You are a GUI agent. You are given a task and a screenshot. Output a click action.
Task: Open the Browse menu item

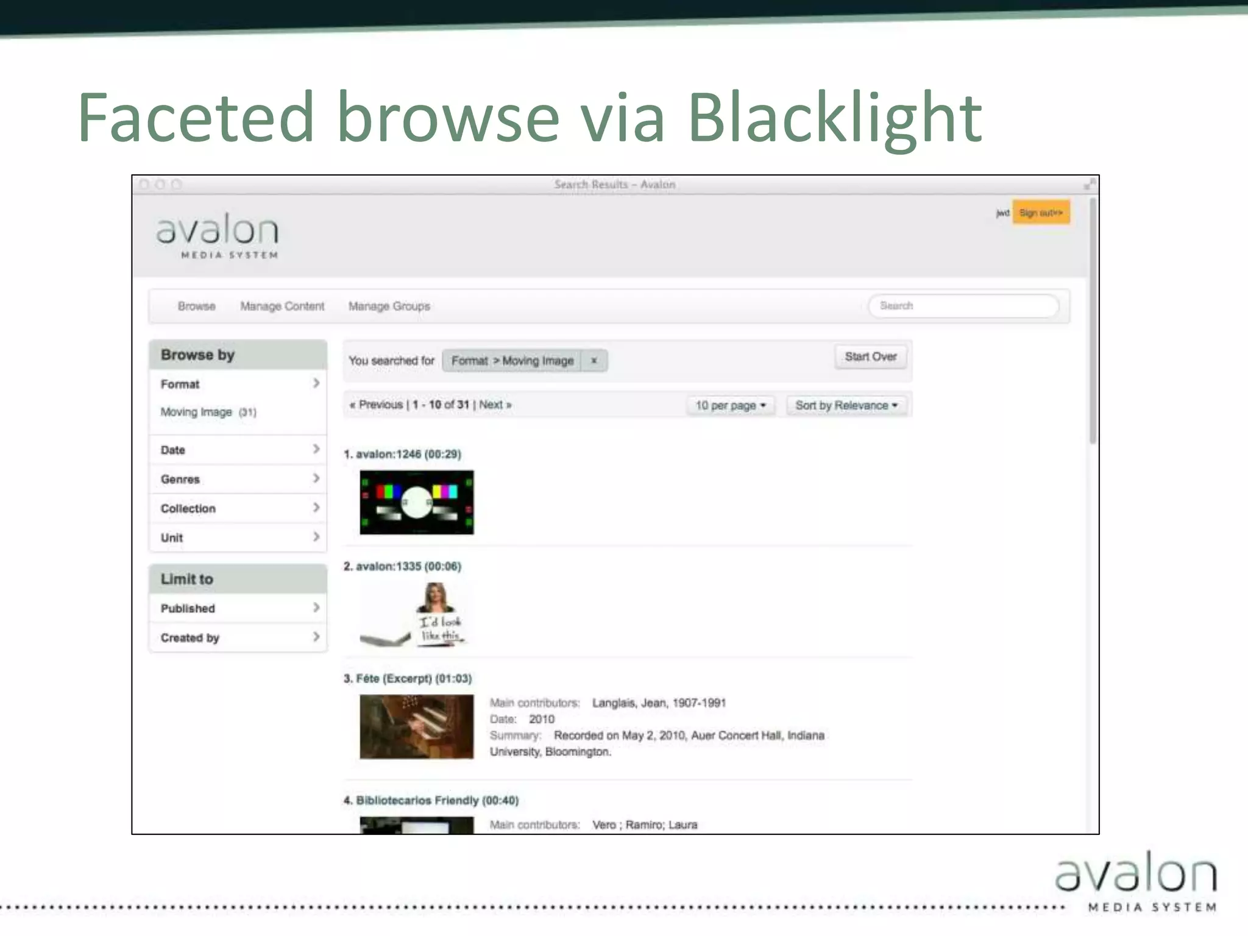click(x=196, y=306)
